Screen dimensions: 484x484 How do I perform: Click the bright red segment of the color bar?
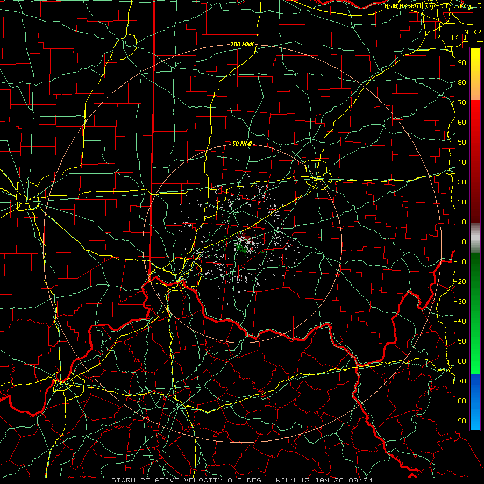[475, 113]
